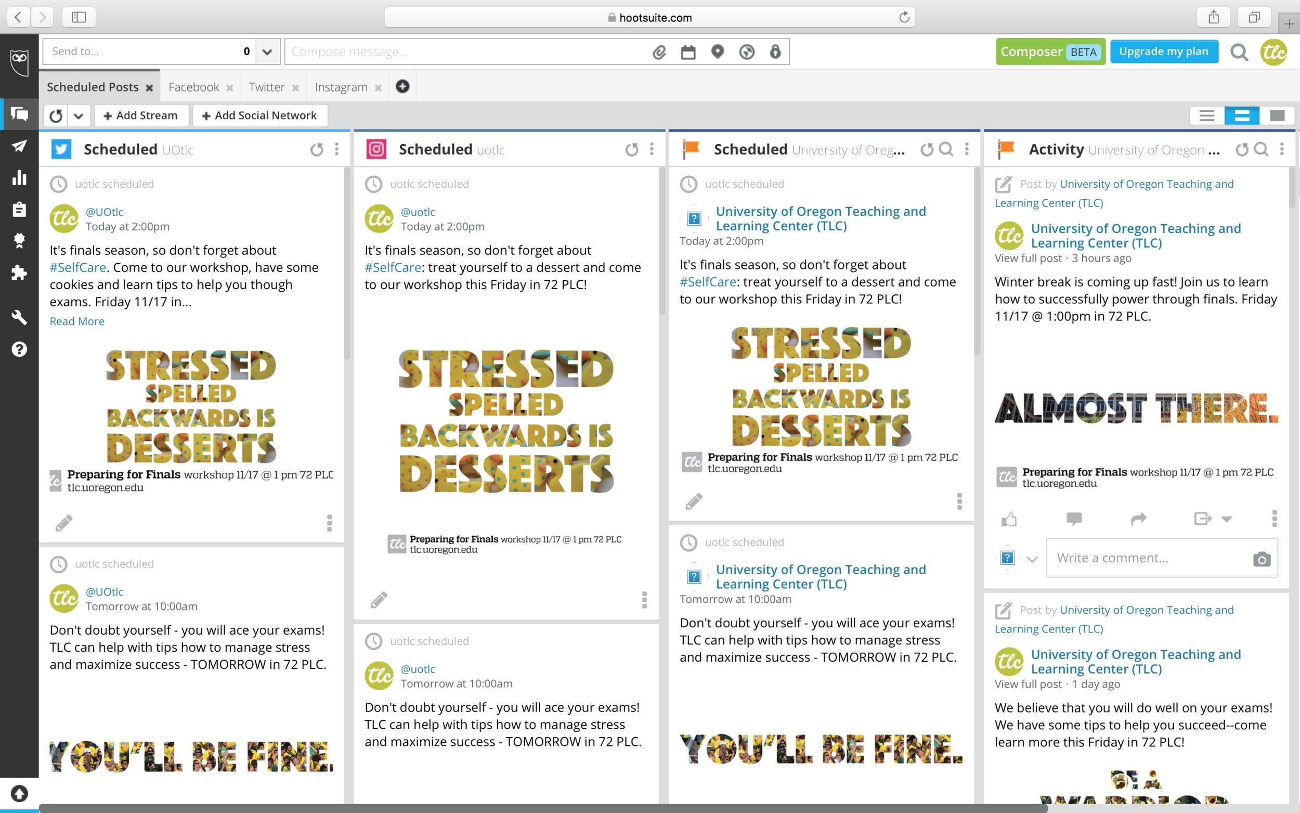This screenshot has height=813, width=1300.
Task: Click Add Social Network button
Action: click(259, 115)
